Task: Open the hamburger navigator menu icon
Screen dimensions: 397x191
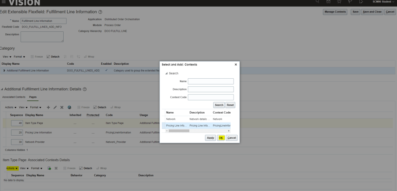Action: [3, 2]
